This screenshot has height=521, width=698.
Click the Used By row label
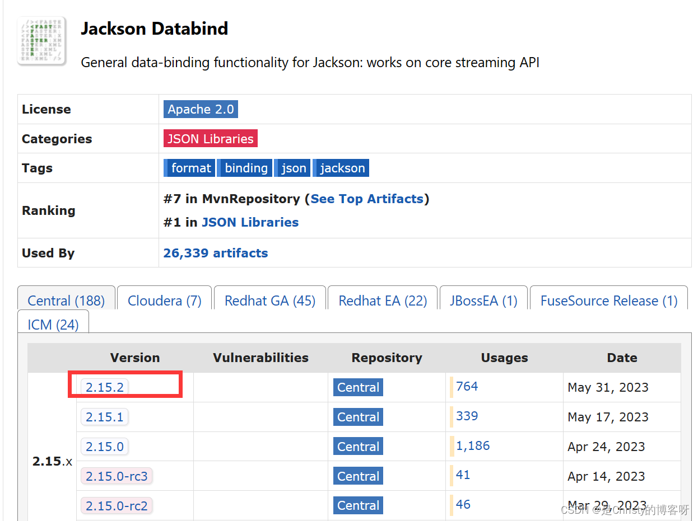(x=48, y=253)
